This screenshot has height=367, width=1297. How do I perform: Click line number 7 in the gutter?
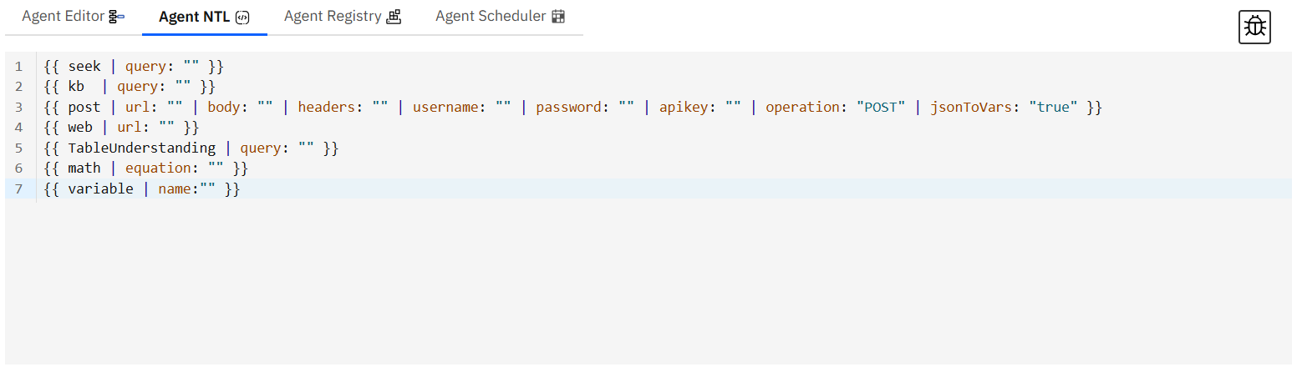(18, 189)
